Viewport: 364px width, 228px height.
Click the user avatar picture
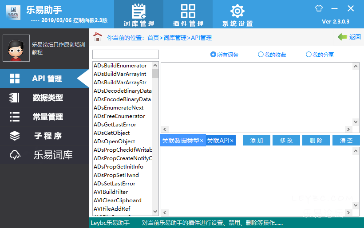(16, 48)
